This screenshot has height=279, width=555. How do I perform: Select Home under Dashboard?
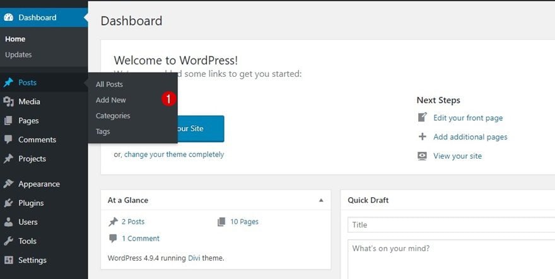tap(15, 39)
